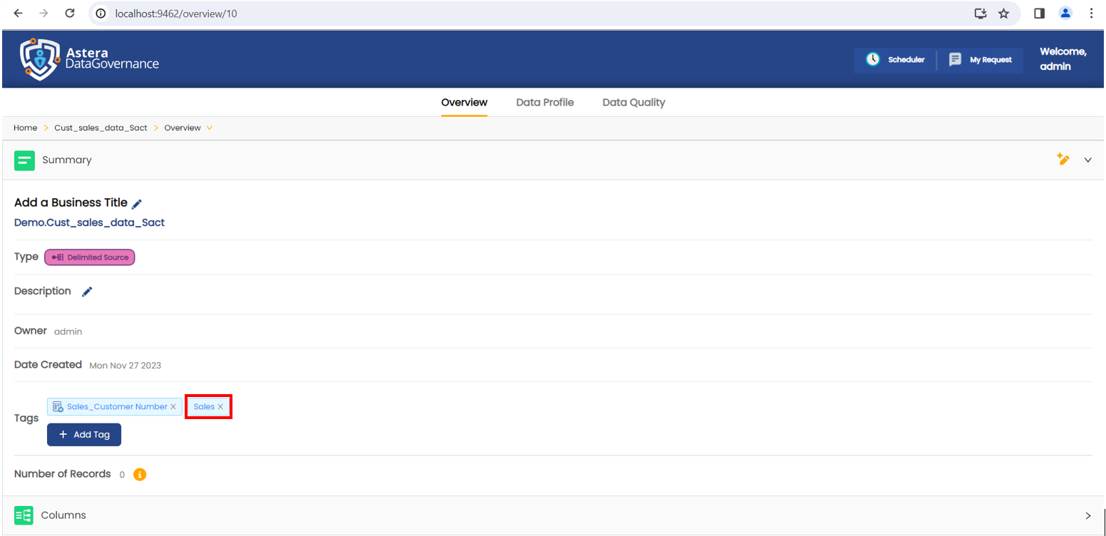Click the green Columns section icon
The height and width of the screenshot is (536, 1106).
[24, 515]
